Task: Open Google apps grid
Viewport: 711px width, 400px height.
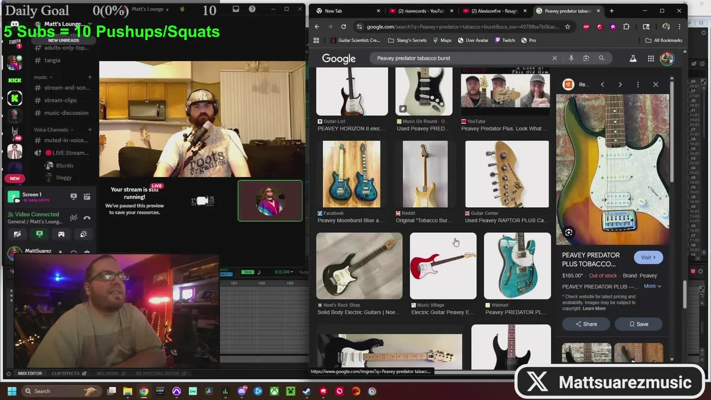Action: (x=650, y=58)
